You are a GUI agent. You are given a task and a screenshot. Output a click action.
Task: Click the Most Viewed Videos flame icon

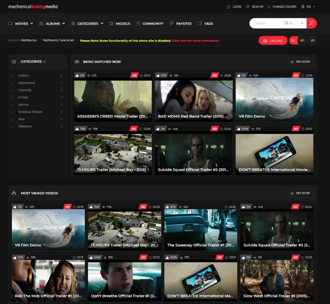pos(14,193)
